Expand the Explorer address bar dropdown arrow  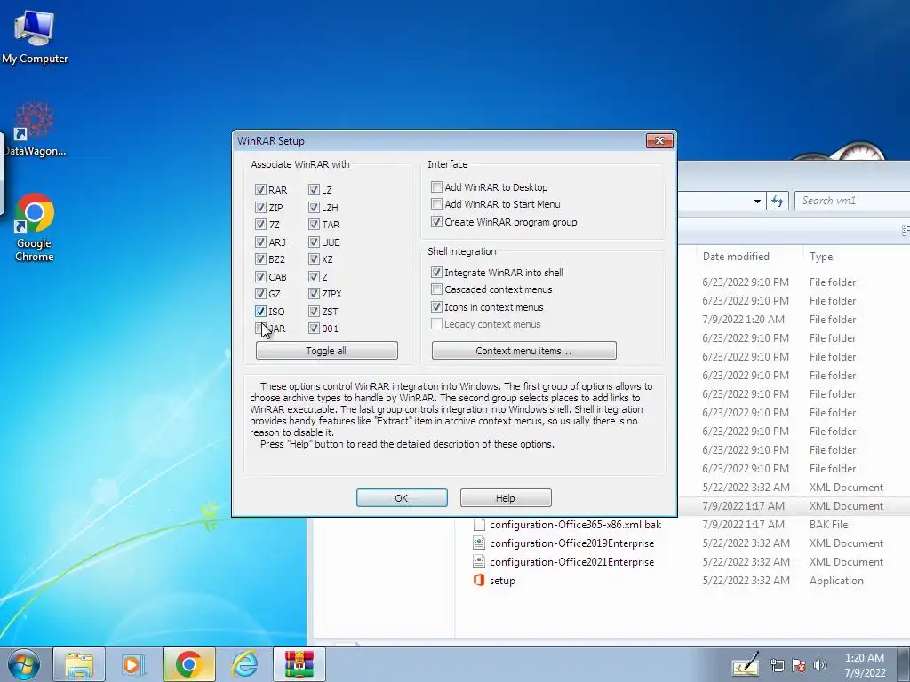click(x=757, y=202)
